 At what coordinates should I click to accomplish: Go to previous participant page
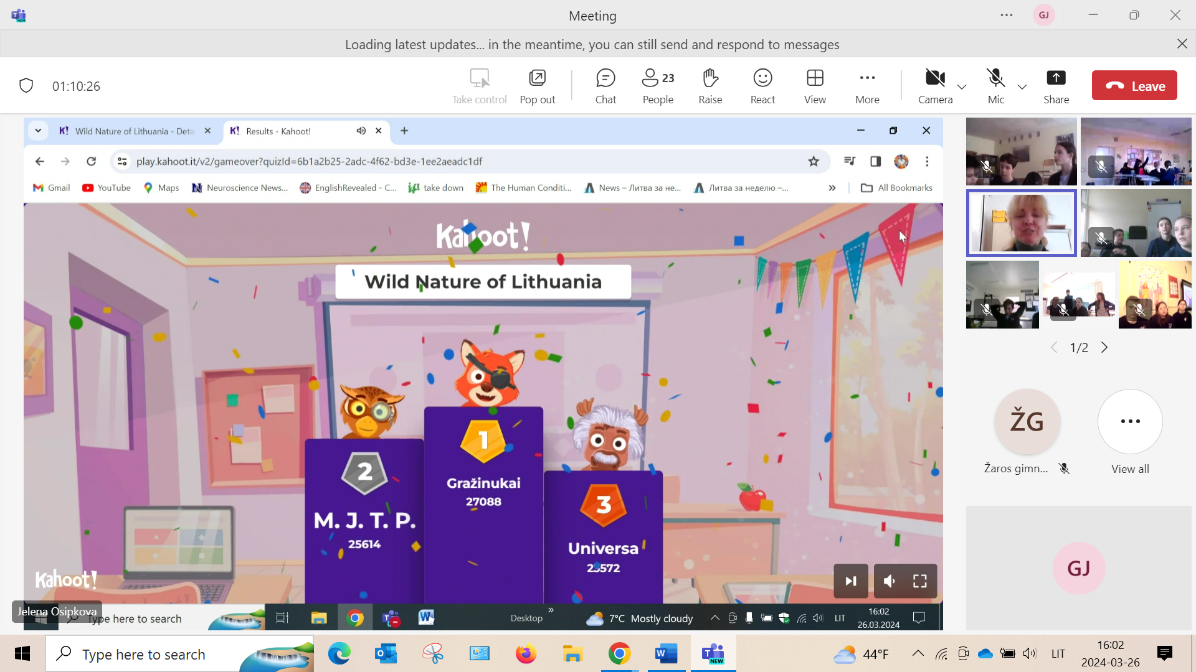[x=1054, y=347]
